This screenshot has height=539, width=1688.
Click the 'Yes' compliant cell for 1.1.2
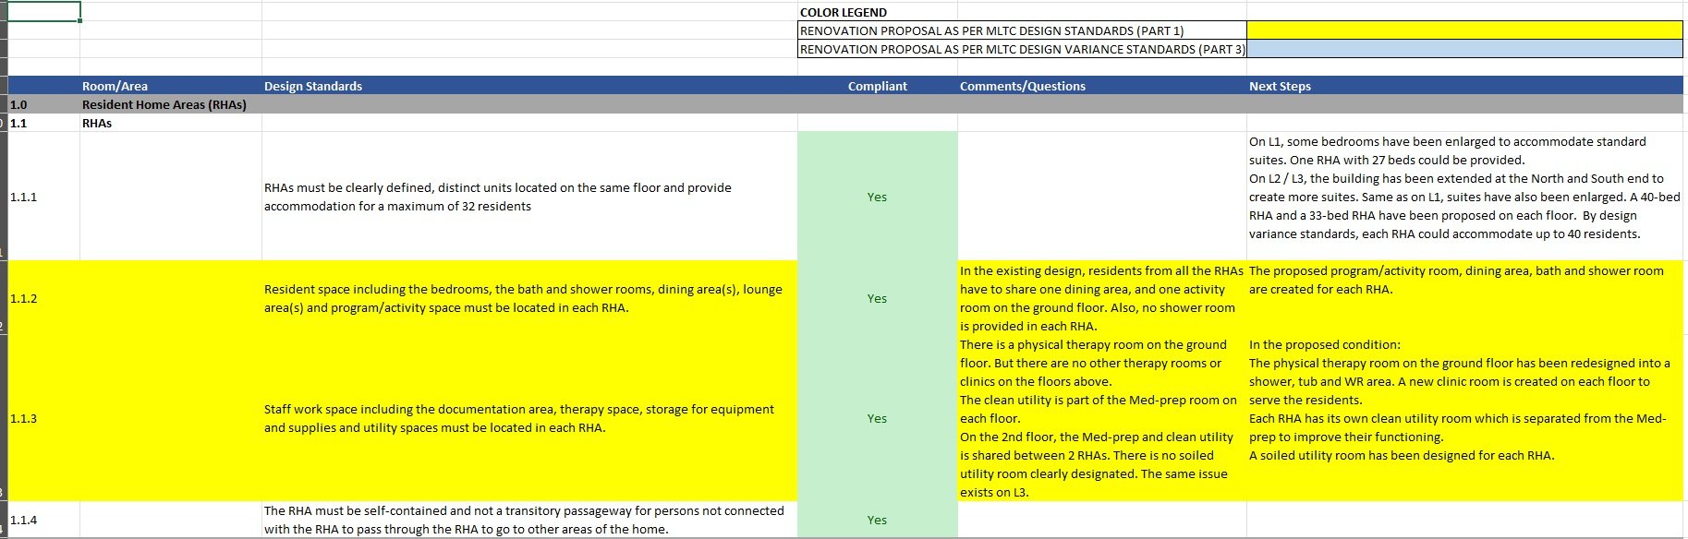tap(878, 298)
